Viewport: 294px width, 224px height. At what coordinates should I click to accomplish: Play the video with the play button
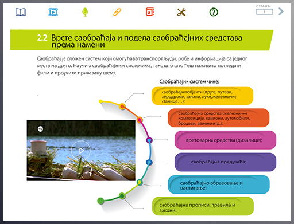tap(81, 151)
